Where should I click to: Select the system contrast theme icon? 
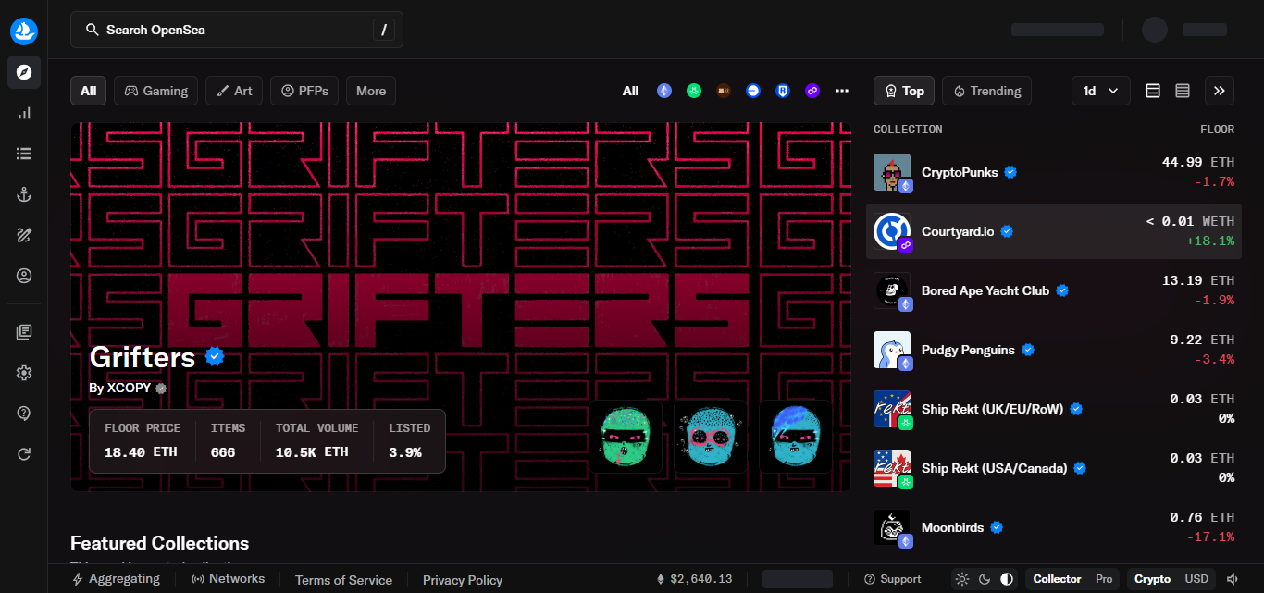click(x=1007, y=579)
